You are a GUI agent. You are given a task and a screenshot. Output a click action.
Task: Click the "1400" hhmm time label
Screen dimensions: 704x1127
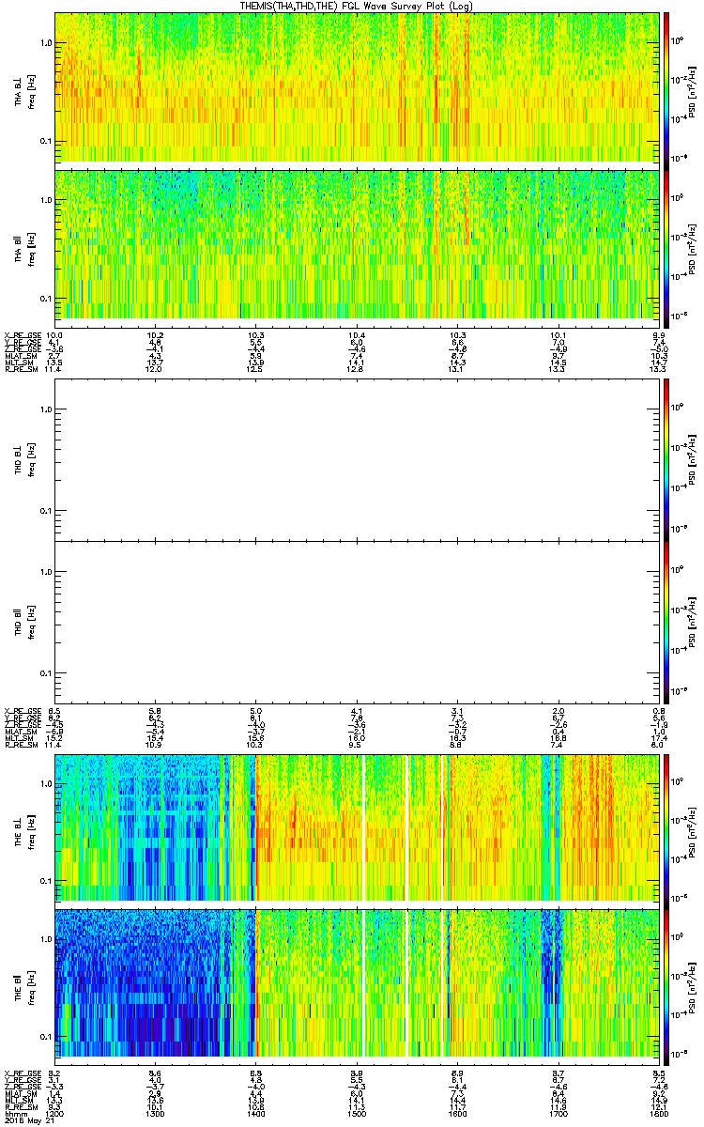coord(255,1113)
